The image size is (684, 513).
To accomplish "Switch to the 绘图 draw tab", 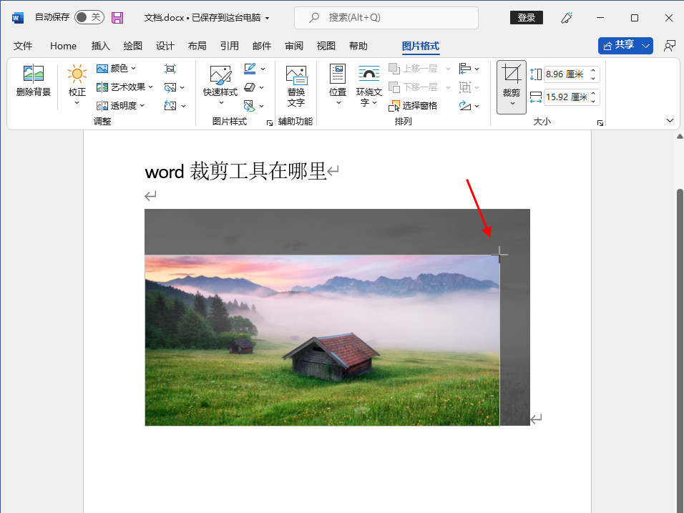I will (133, 46).
